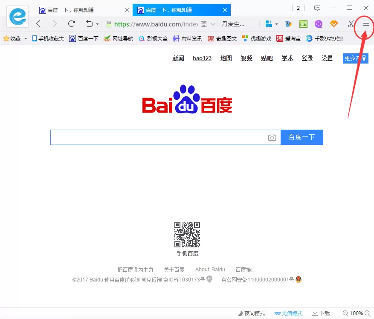
Task: Click the undo closed tab icon
Action: (90, 24)
